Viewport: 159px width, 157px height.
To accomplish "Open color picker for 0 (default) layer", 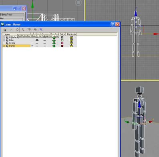I will (62, 38).
